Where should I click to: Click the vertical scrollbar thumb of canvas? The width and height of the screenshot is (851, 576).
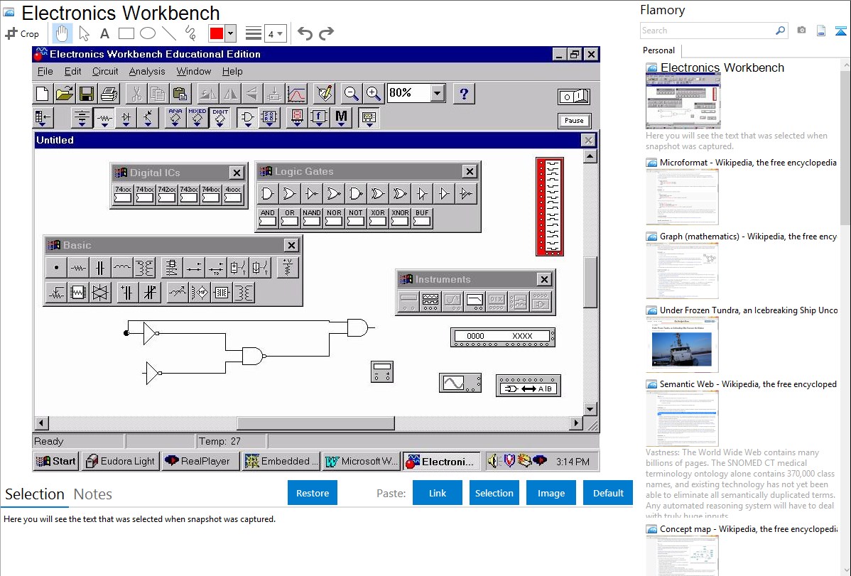tap(590, 281)
